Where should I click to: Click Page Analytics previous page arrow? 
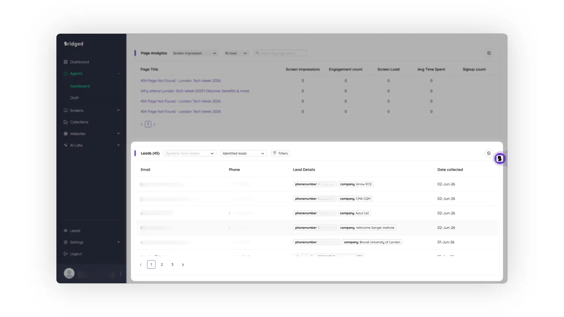point(142,124)
